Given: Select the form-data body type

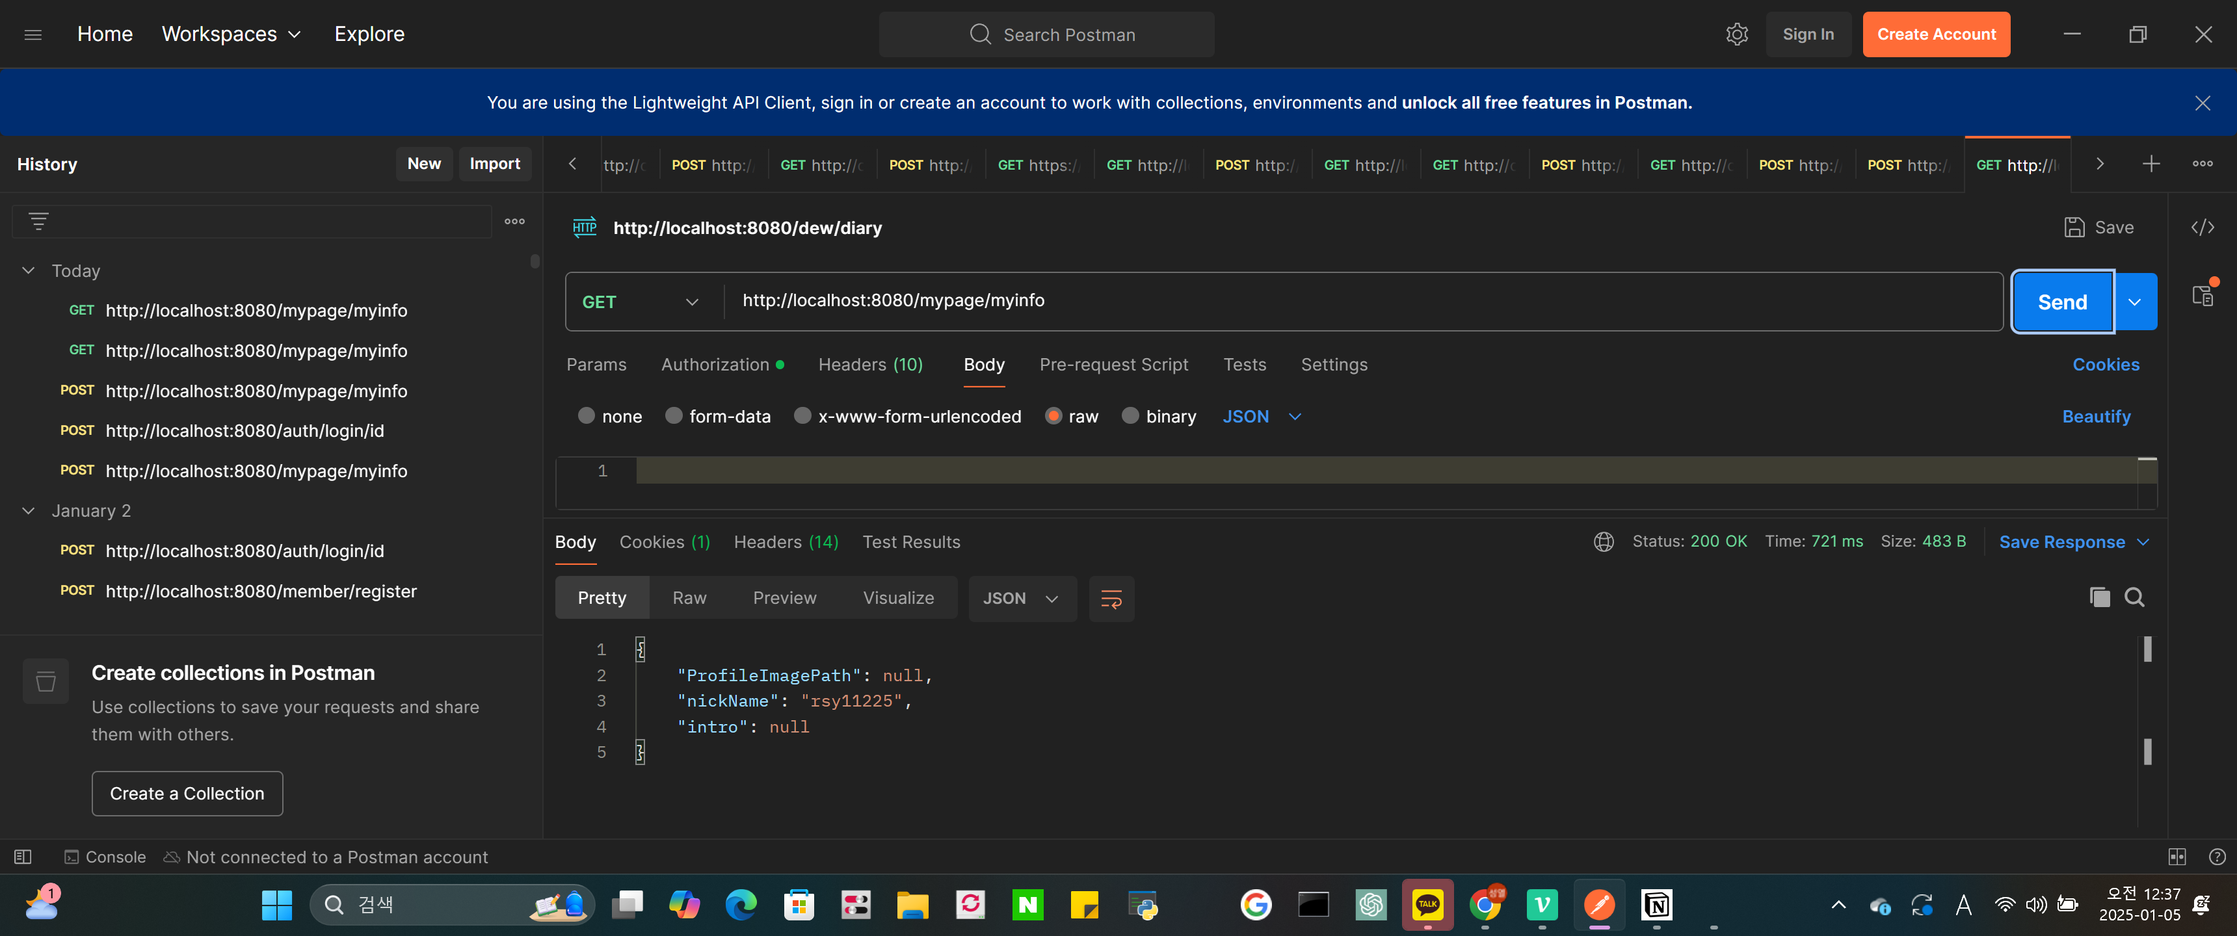Looking at the screenshot, I should (673, 416).
